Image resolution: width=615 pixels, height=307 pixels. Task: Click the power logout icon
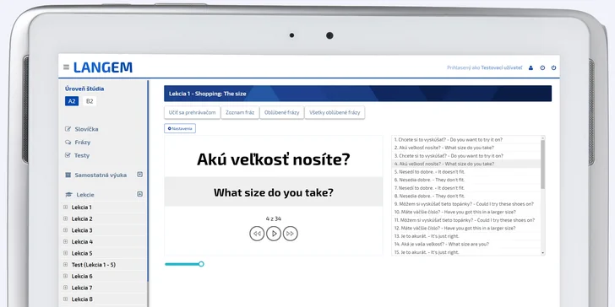click(554, 67)
